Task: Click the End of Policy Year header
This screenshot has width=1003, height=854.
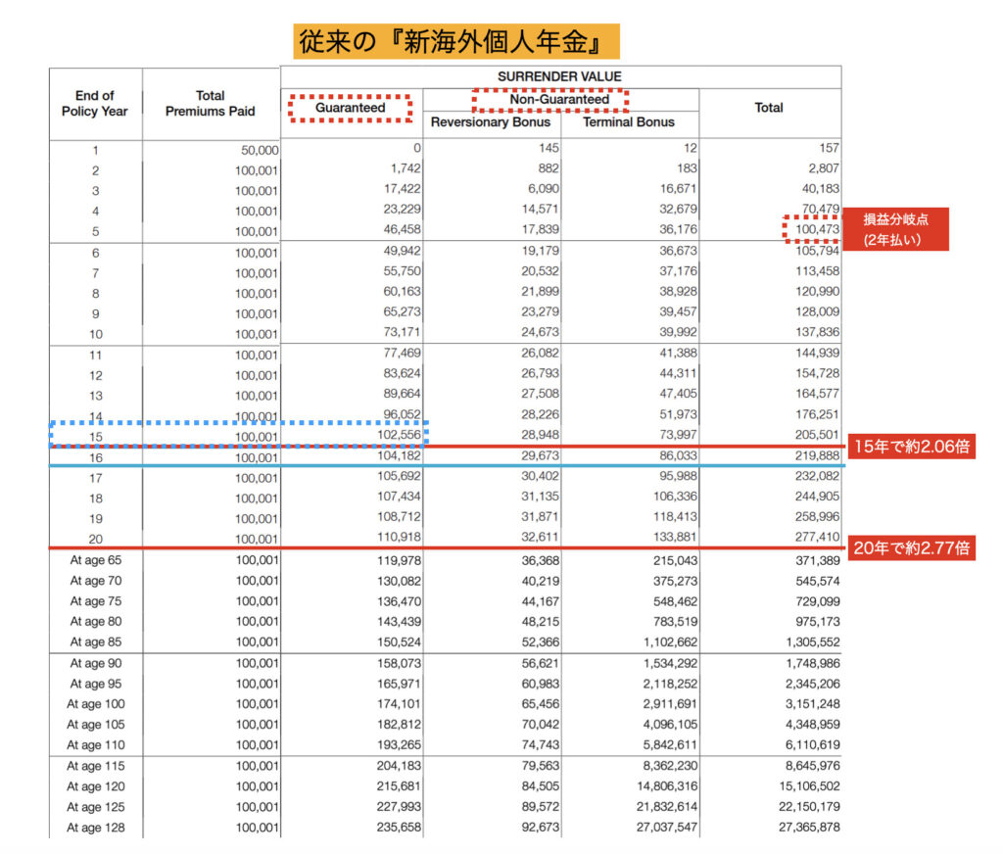Action: coord(95,103)
